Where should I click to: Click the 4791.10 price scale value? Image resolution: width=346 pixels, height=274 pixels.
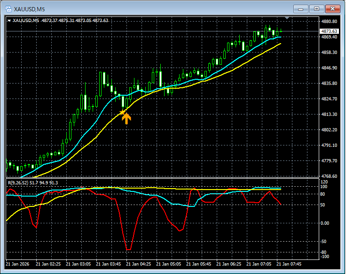329,145
